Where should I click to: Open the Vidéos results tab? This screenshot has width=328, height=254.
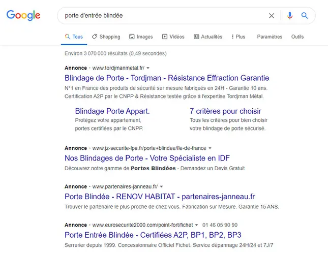point(173,37)
